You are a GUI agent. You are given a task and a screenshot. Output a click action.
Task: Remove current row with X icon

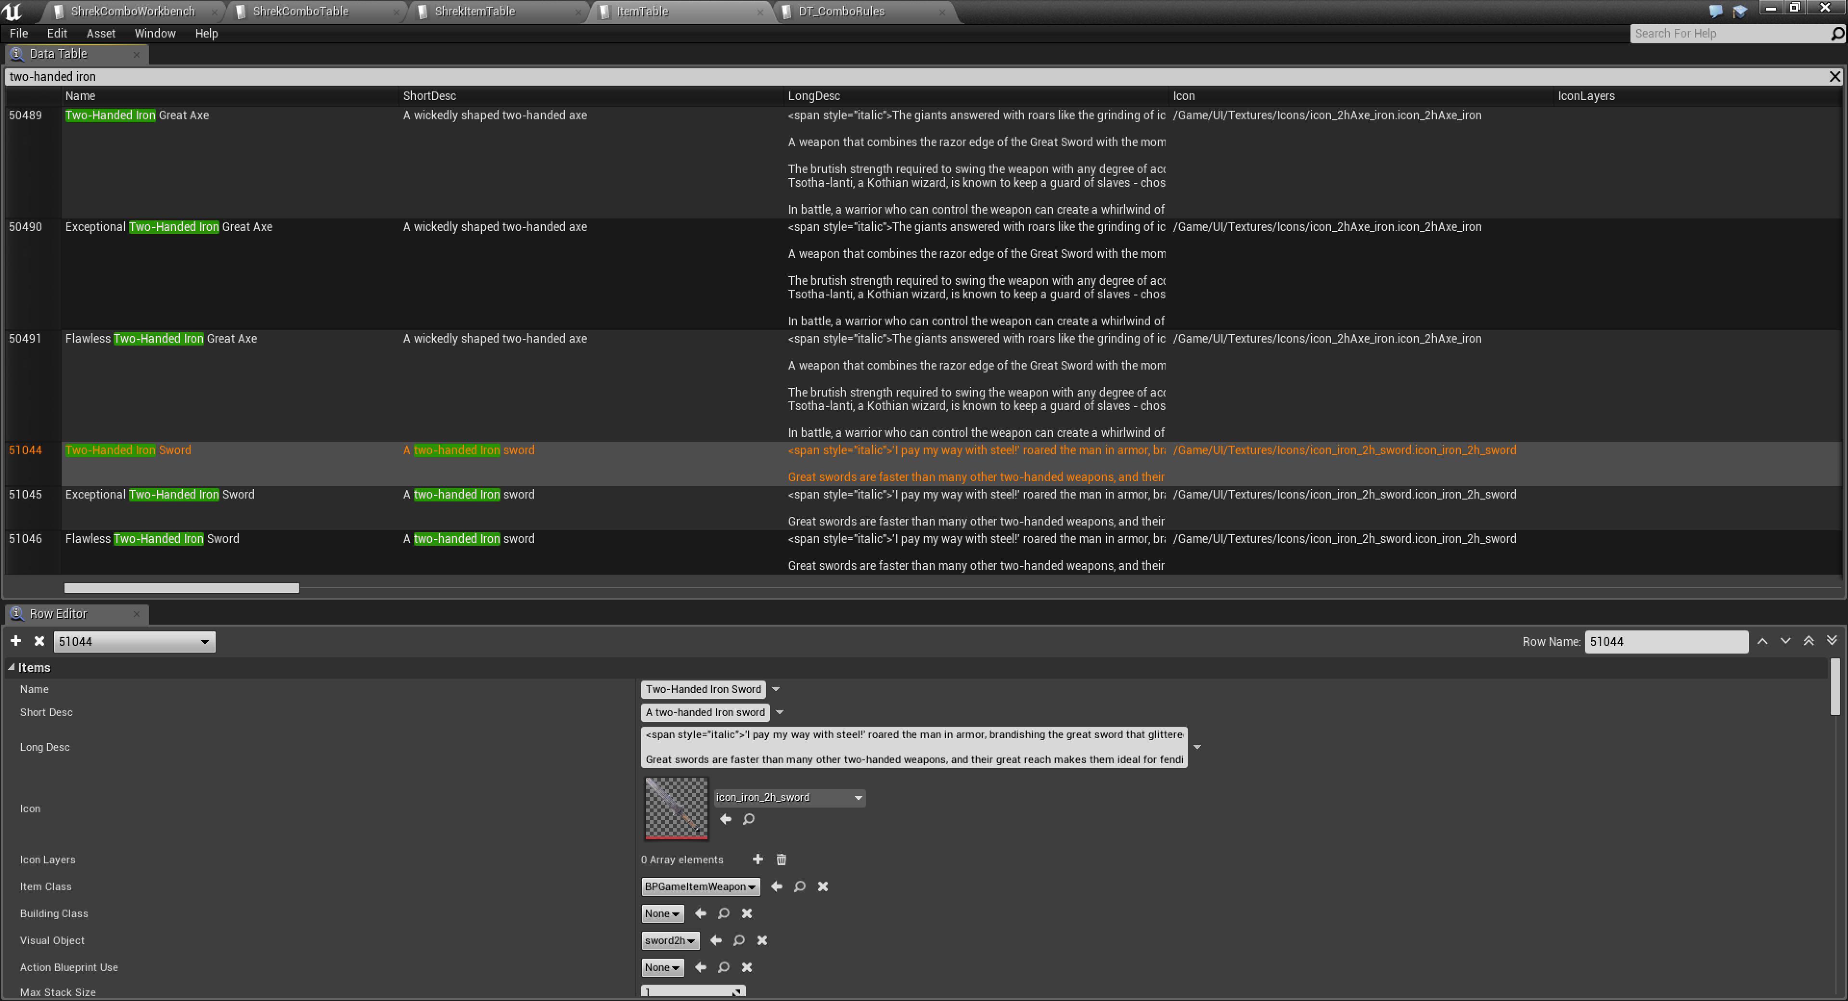(39, 641)
